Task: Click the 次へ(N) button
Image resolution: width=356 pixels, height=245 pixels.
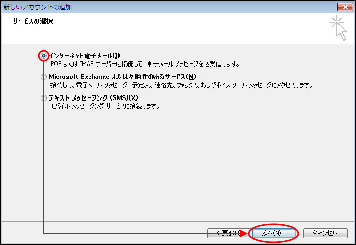Action: [274, 233]
